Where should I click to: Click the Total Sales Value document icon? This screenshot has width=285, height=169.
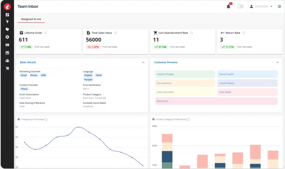coord(88,33)
